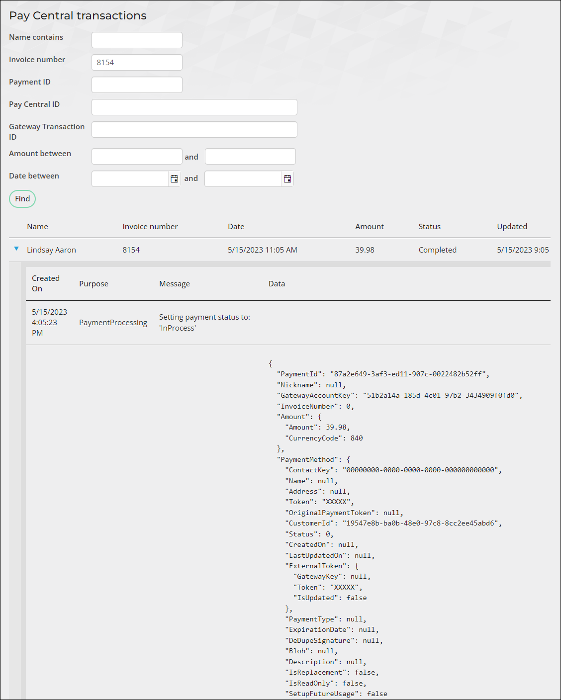
Task: Focus the Payment ID input
Action: [137, 85]
